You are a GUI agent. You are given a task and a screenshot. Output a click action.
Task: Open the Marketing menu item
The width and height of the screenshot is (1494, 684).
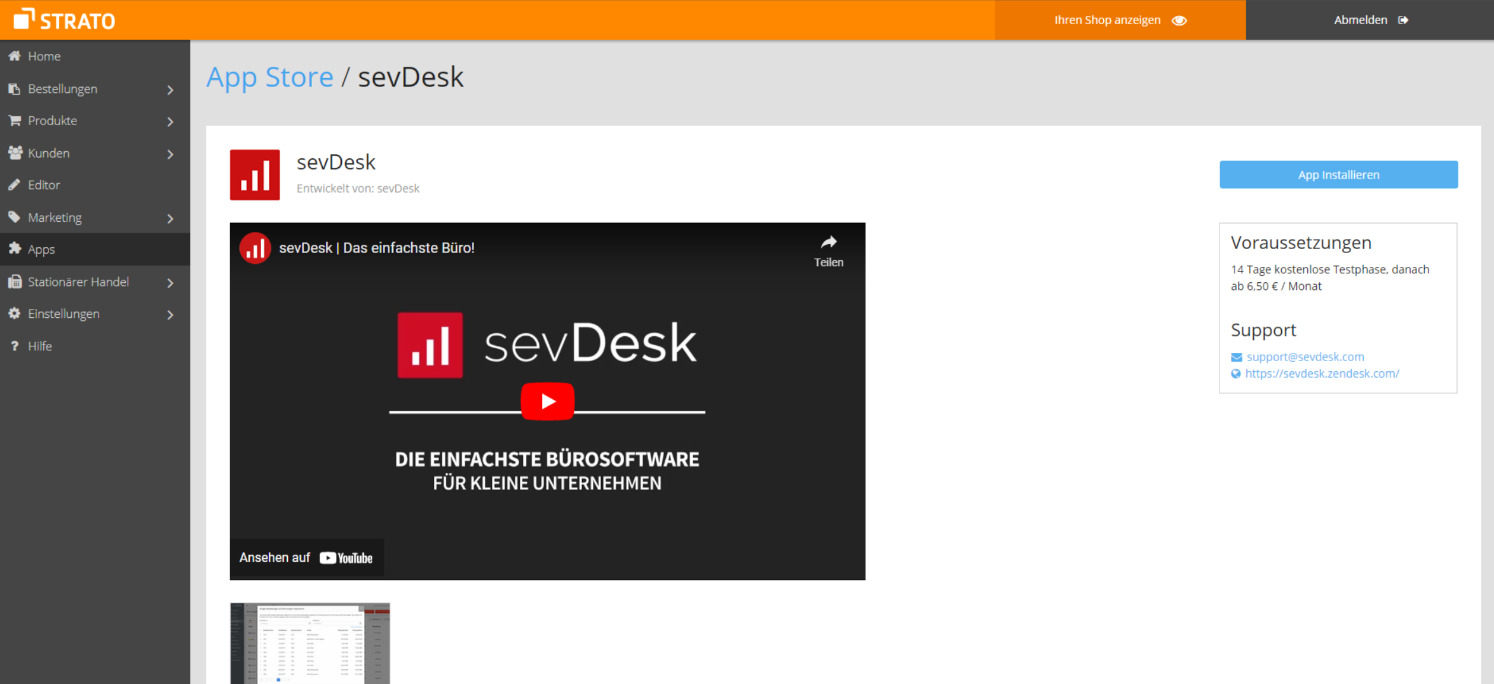click(95, 217)
